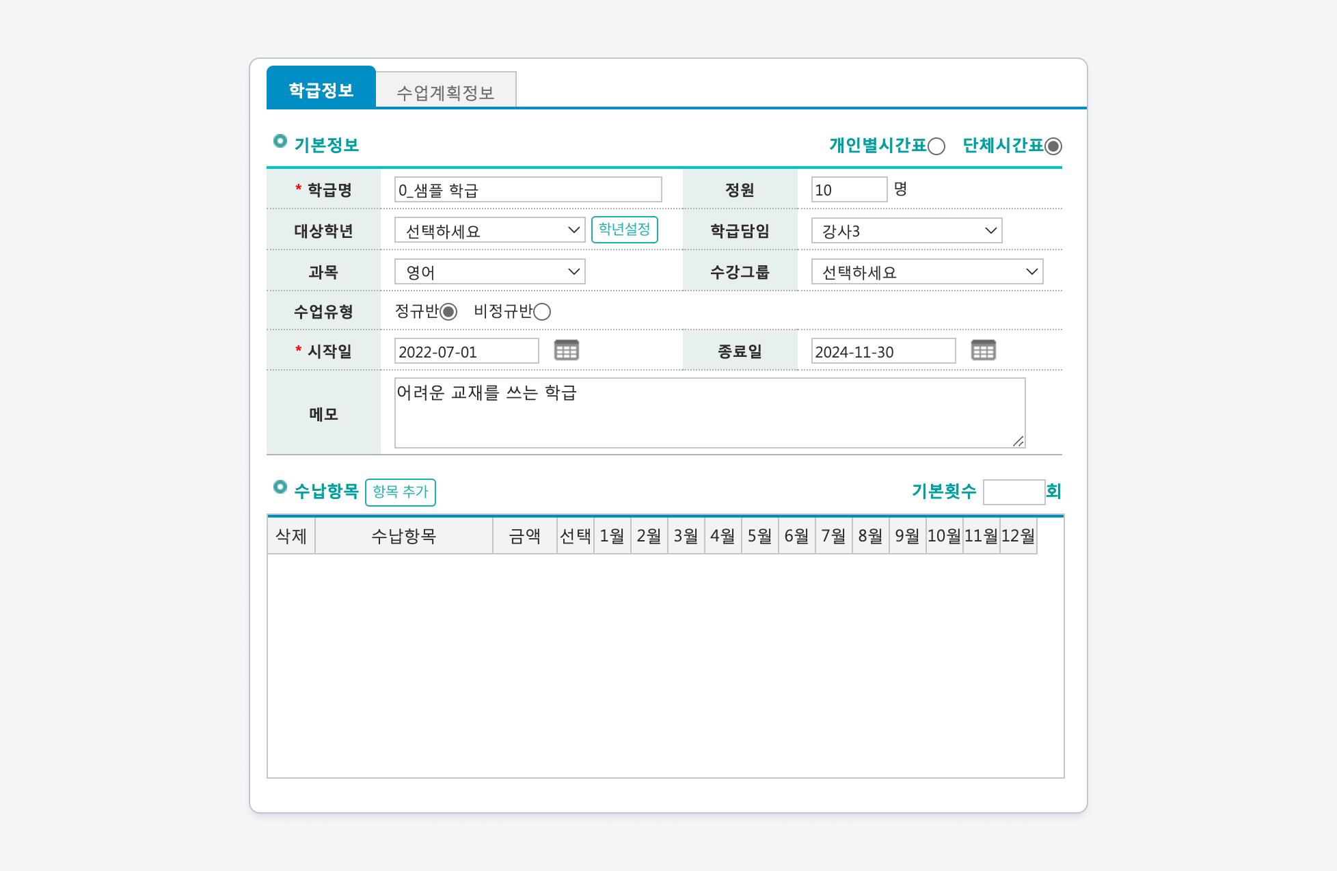Screen dimensions: 1337x871
Task: Click the 항목 추가 button
Action: [x=401, y=492]
